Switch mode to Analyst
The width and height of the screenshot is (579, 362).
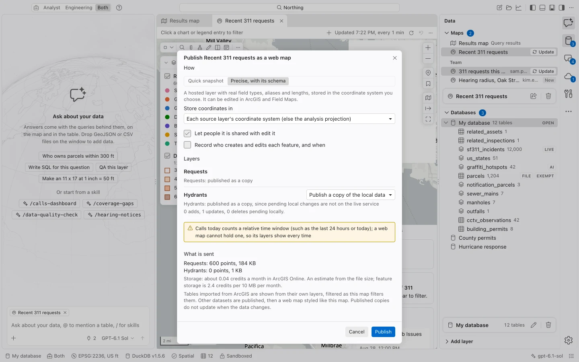[52, 8]
